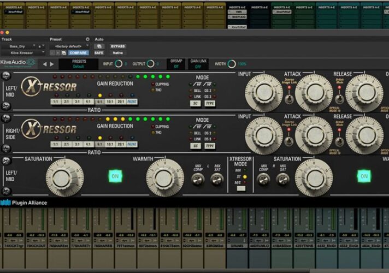Image resolution: width=389 pixels, height=273 pixels.
Task: Flip the Left/Mid British Mode switch
Action: 339,99
